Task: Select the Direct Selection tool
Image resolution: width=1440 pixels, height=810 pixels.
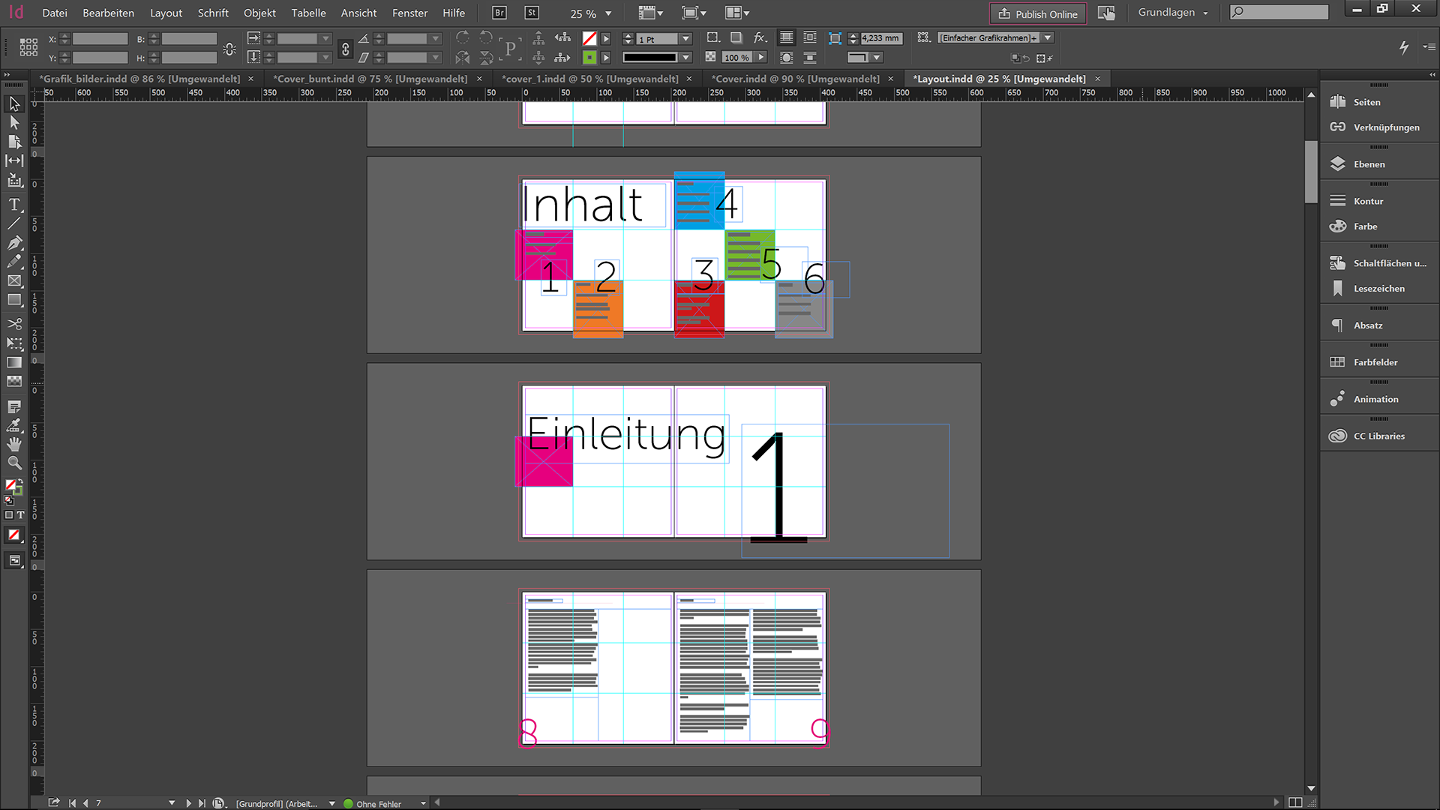Action: pyautogui.click(x=14, y=122)
